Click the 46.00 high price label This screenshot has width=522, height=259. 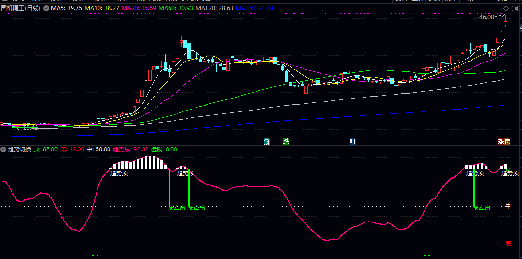486,17
